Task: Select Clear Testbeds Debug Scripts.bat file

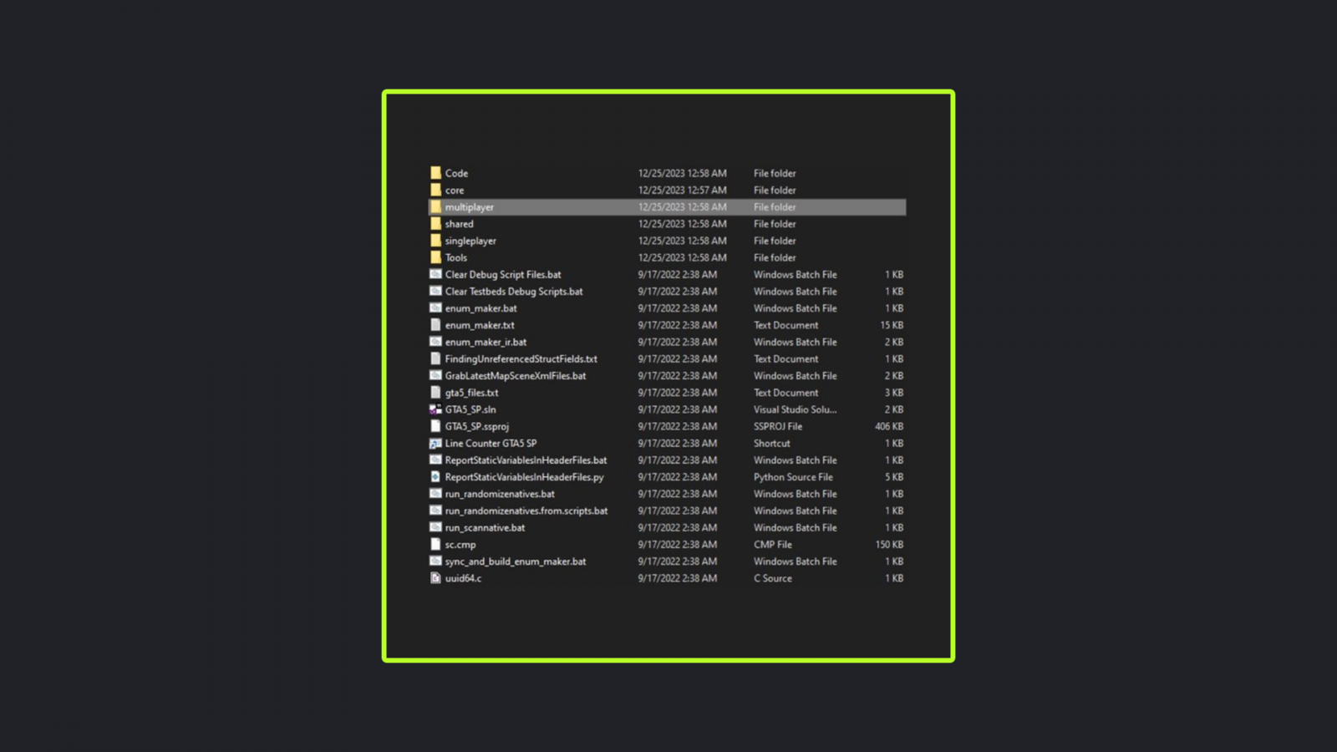Action: pos(513,292)
